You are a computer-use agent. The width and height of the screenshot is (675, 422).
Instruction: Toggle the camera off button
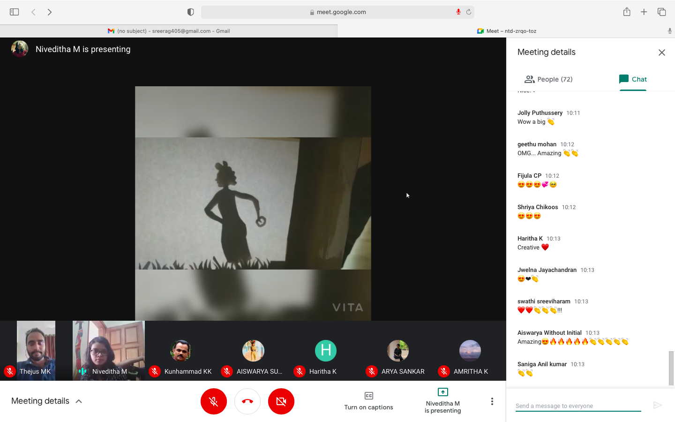pyautogui.click(x=281, y=401)
